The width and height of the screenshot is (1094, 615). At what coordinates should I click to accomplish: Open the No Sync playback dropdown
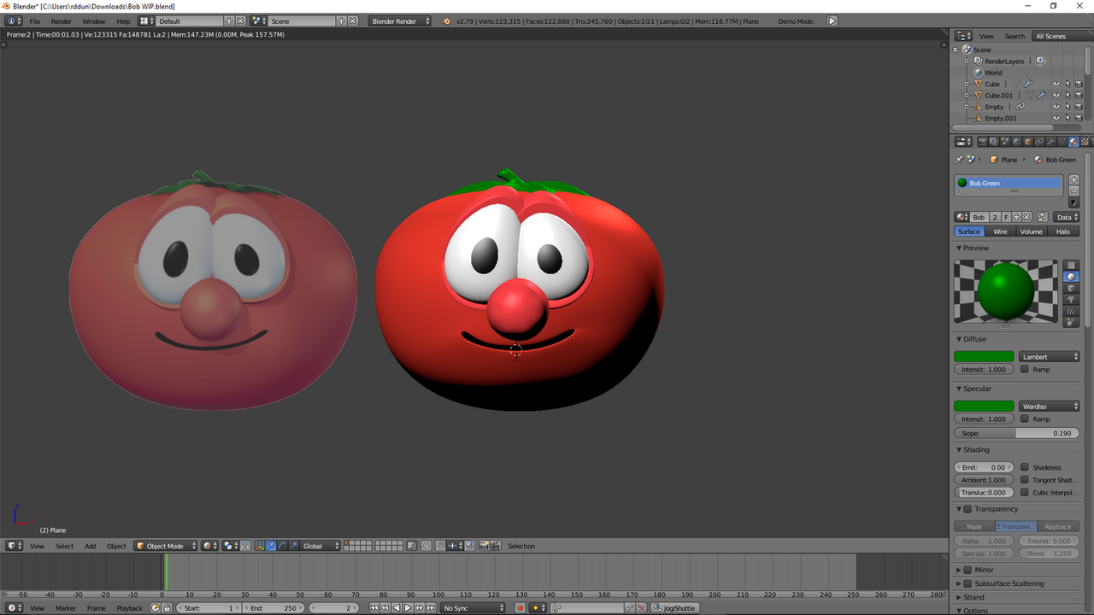[472, 607]
